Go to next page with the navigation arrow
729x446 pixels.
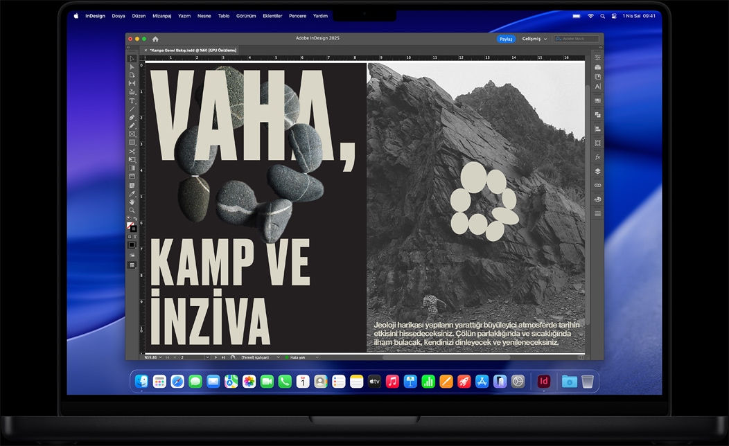click(216, 357)
